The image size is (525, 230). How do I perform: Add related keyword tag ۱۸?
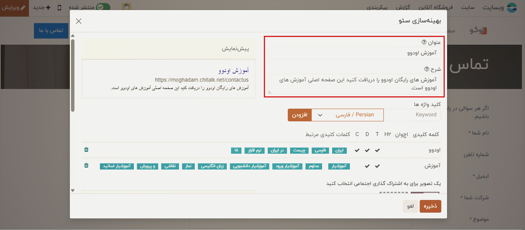[x=235, y=150]
